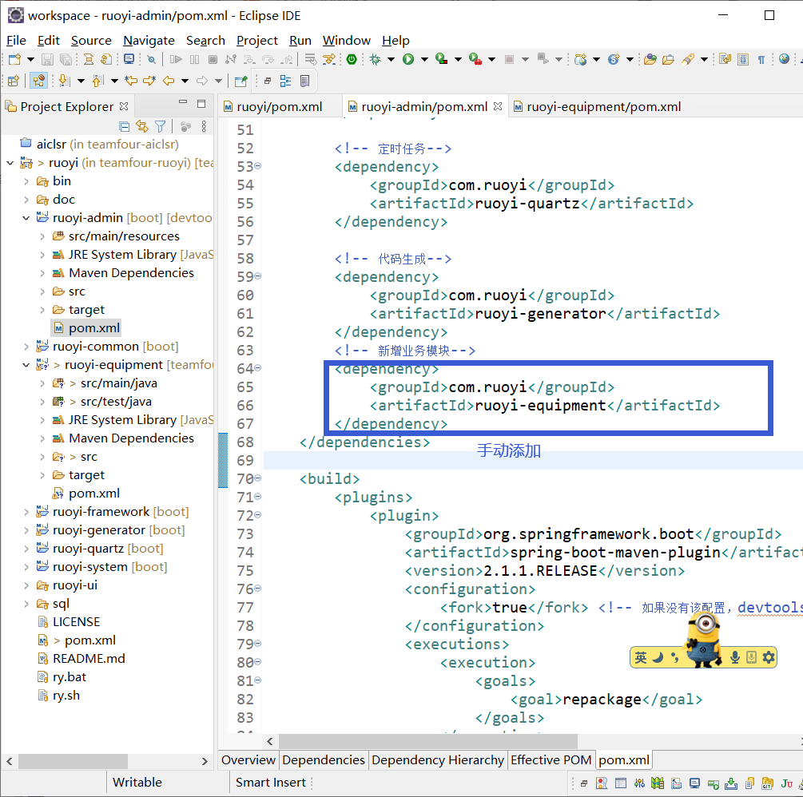The height and width of the screenshot is (797, 803).
Task: Click the microphone icon on input method bar
Action: click(735, 657)
